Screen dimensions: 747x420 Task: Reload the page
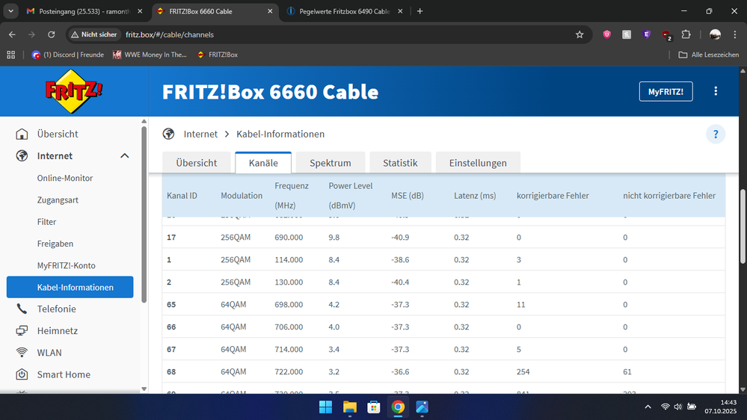(52, 34)
